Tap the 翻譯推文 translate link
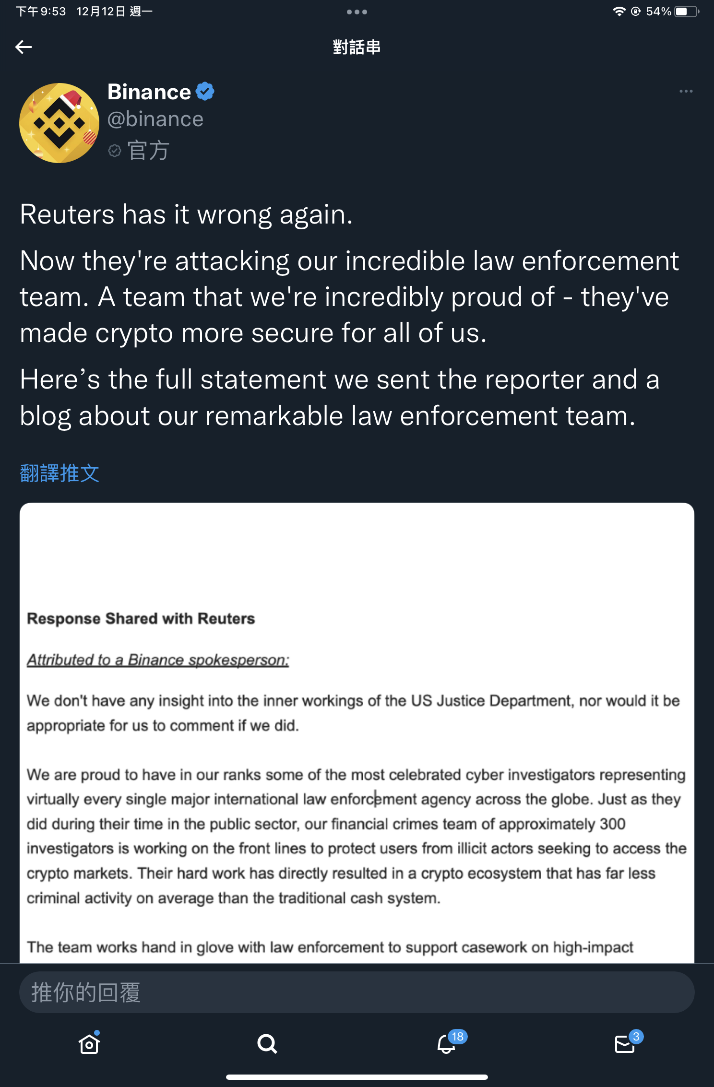The width and height of the screenshot is (714, 1087). tap(59, 473)
